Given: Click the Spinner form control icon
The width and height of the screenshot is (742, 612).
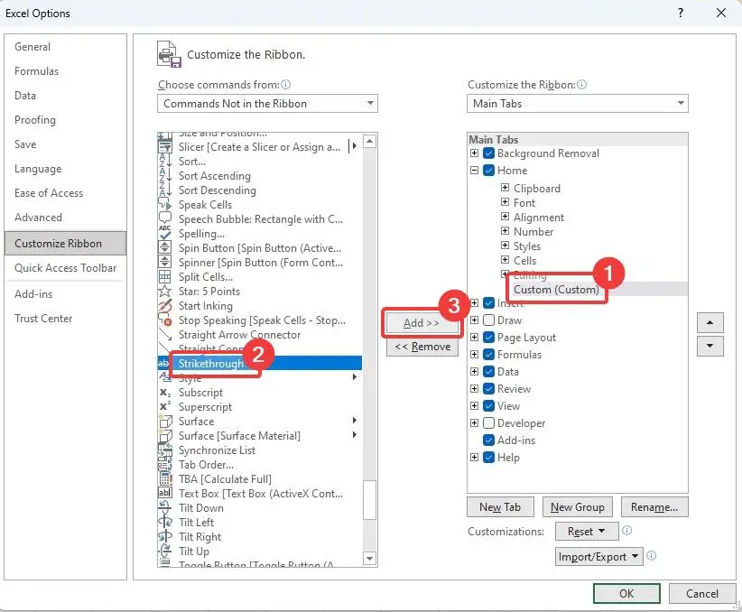Looking at the screenshot, I should tap(164, 262).
